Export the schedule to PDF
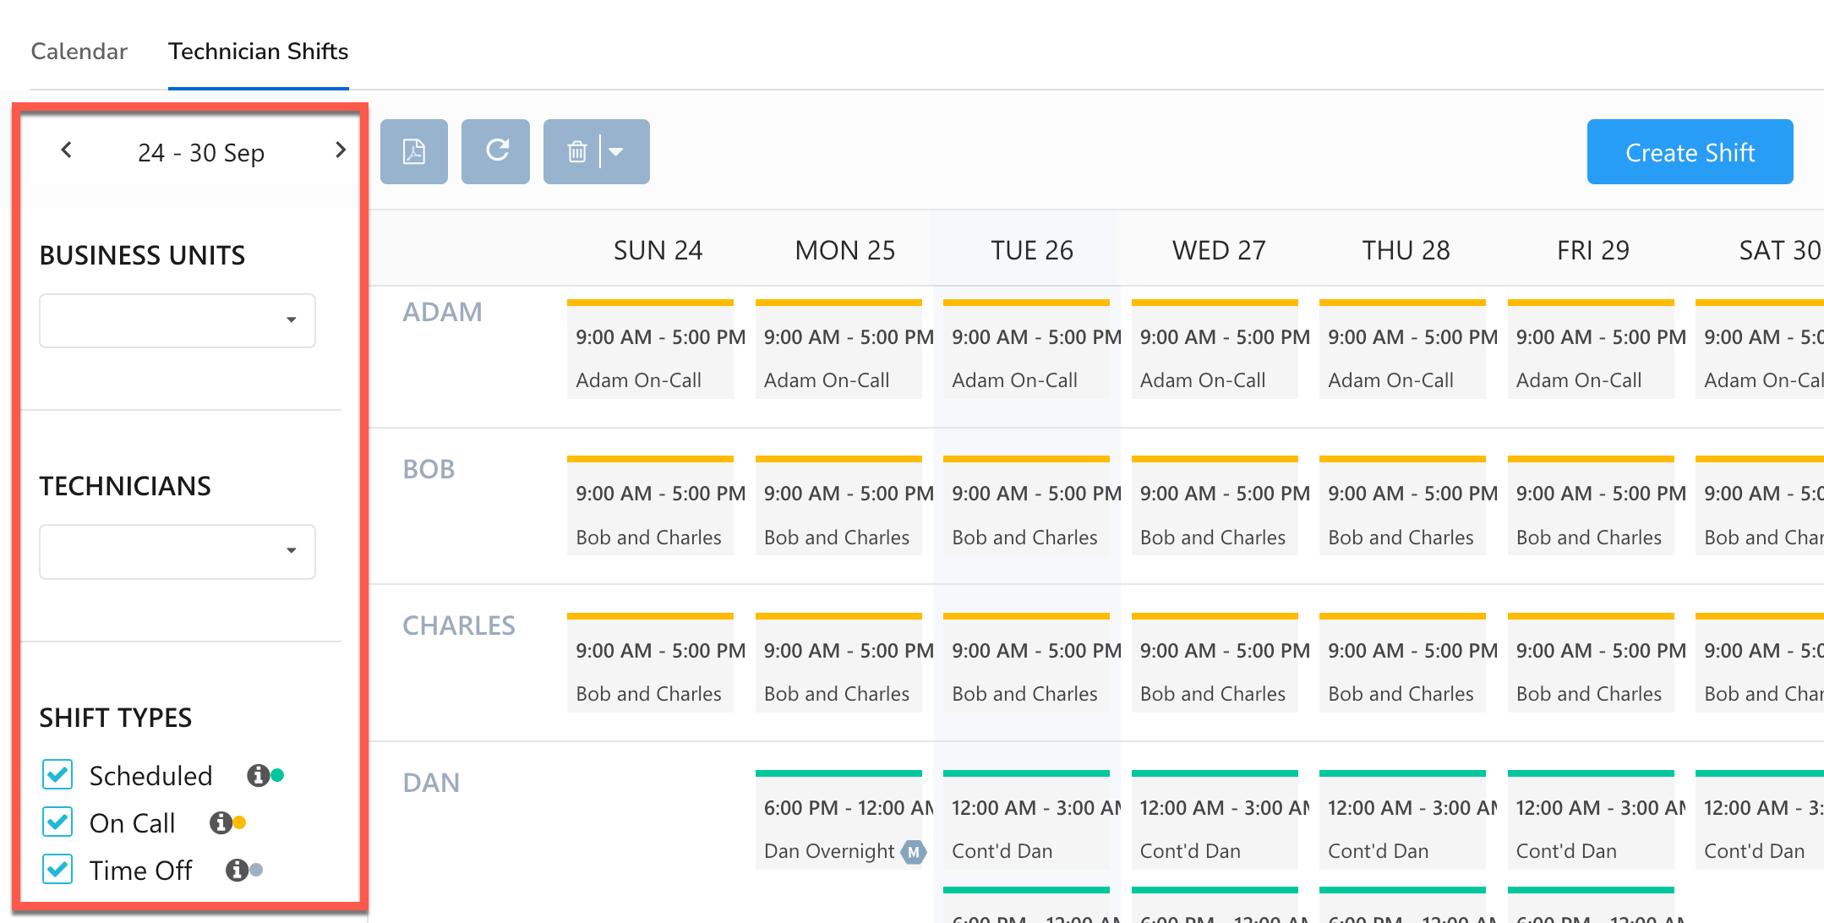Image resolution: width=1824 pixels, height=923 pixels. 413,151
